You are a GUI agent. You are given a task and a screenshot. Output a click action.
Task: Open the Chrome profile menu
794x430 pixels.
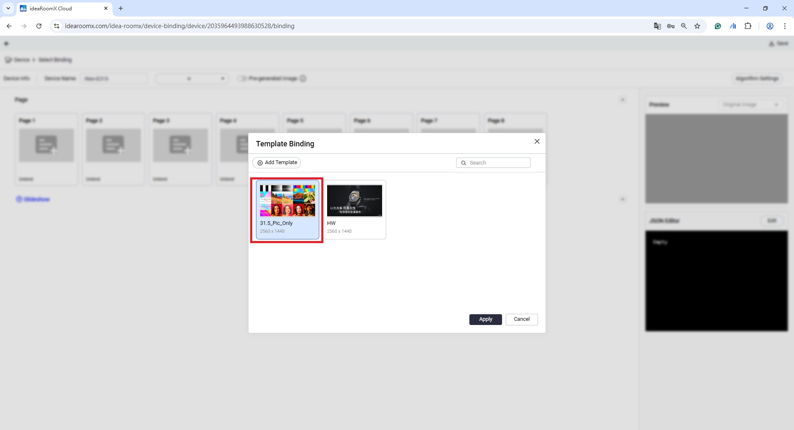click(x=770, y=26)
